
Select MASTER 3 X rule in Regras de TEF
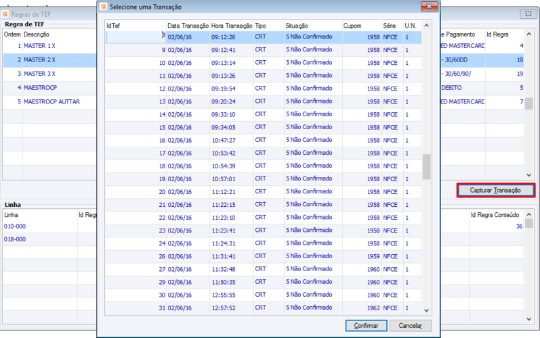point(50,74)
